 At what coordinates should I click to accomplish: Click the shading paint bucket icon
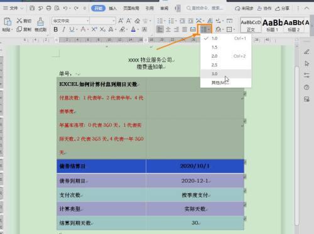point(218,29)
